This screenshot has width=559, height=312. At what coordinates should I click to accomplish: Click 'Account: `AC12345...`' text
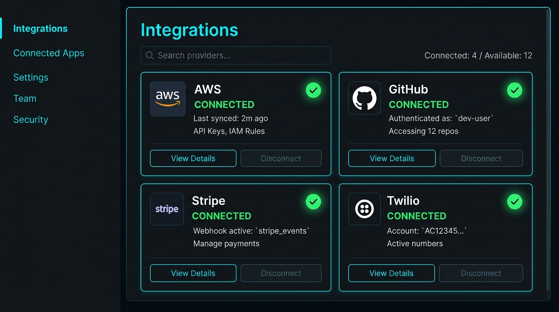click(427, 231)
